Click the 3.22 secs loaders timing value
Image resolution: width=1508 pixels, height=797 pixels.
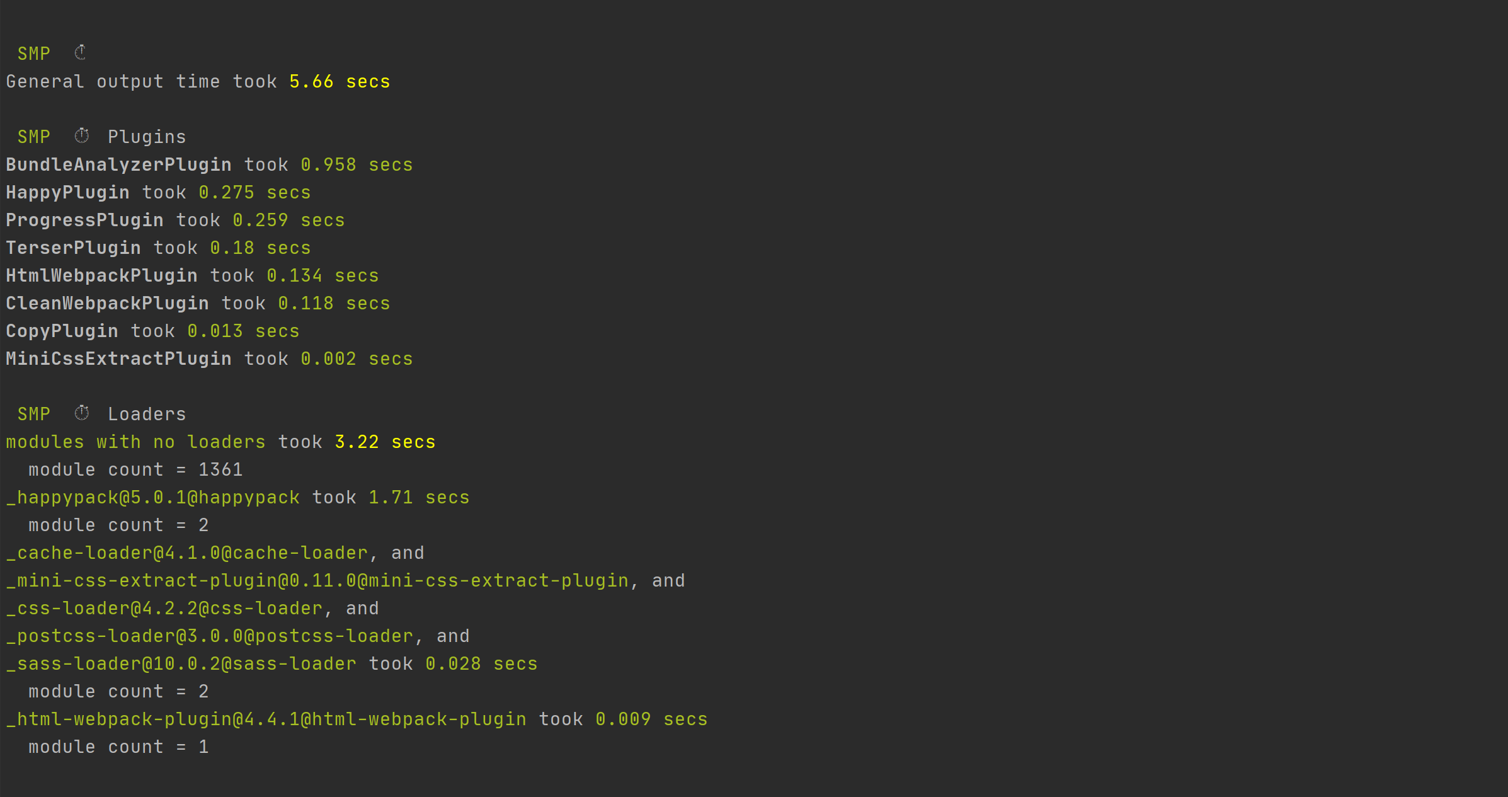tap(385, 442)
